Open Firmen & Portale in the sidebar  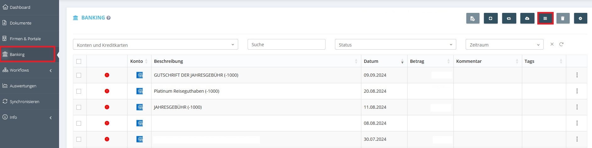click(x=29, y=39)
